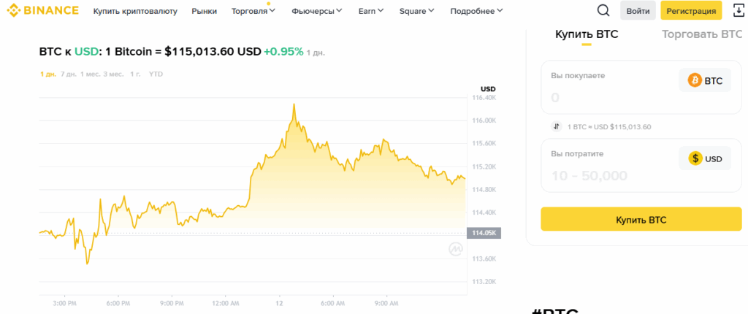Select the USD currency selector

coord(704,158)
